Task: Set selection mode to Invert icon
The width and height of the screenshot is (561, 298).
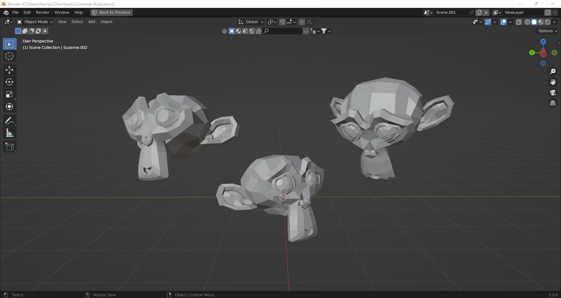Action: (x=38, y=31)
